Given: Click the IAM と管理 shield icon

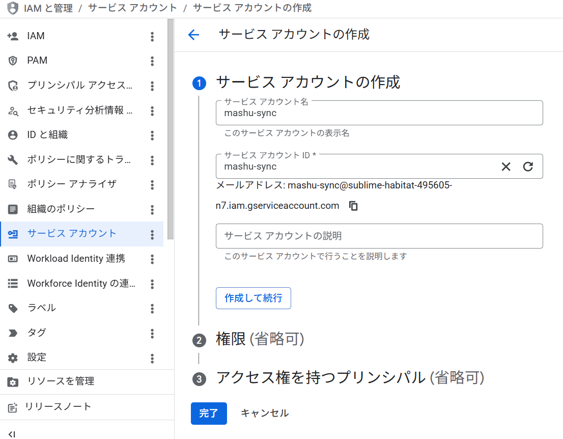Looking at the screenshot, I should click(13, 8).
